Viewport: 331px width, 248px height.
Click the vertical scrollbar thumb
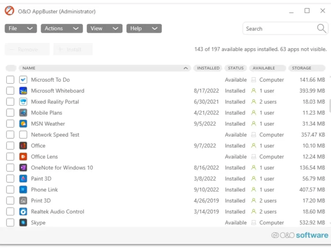click(330, 106)
